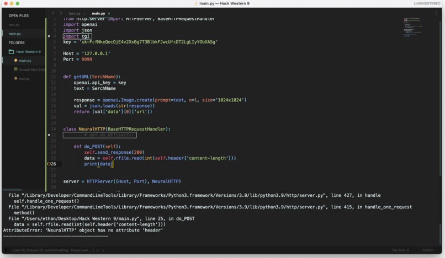Toggle the side bar icon in the status bar
The width and height of the screenshot is (445, 258).
tap(7, 250)
